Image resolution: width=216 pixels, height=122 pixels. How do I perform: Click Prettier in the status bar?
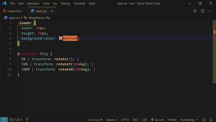coord(172,120)
